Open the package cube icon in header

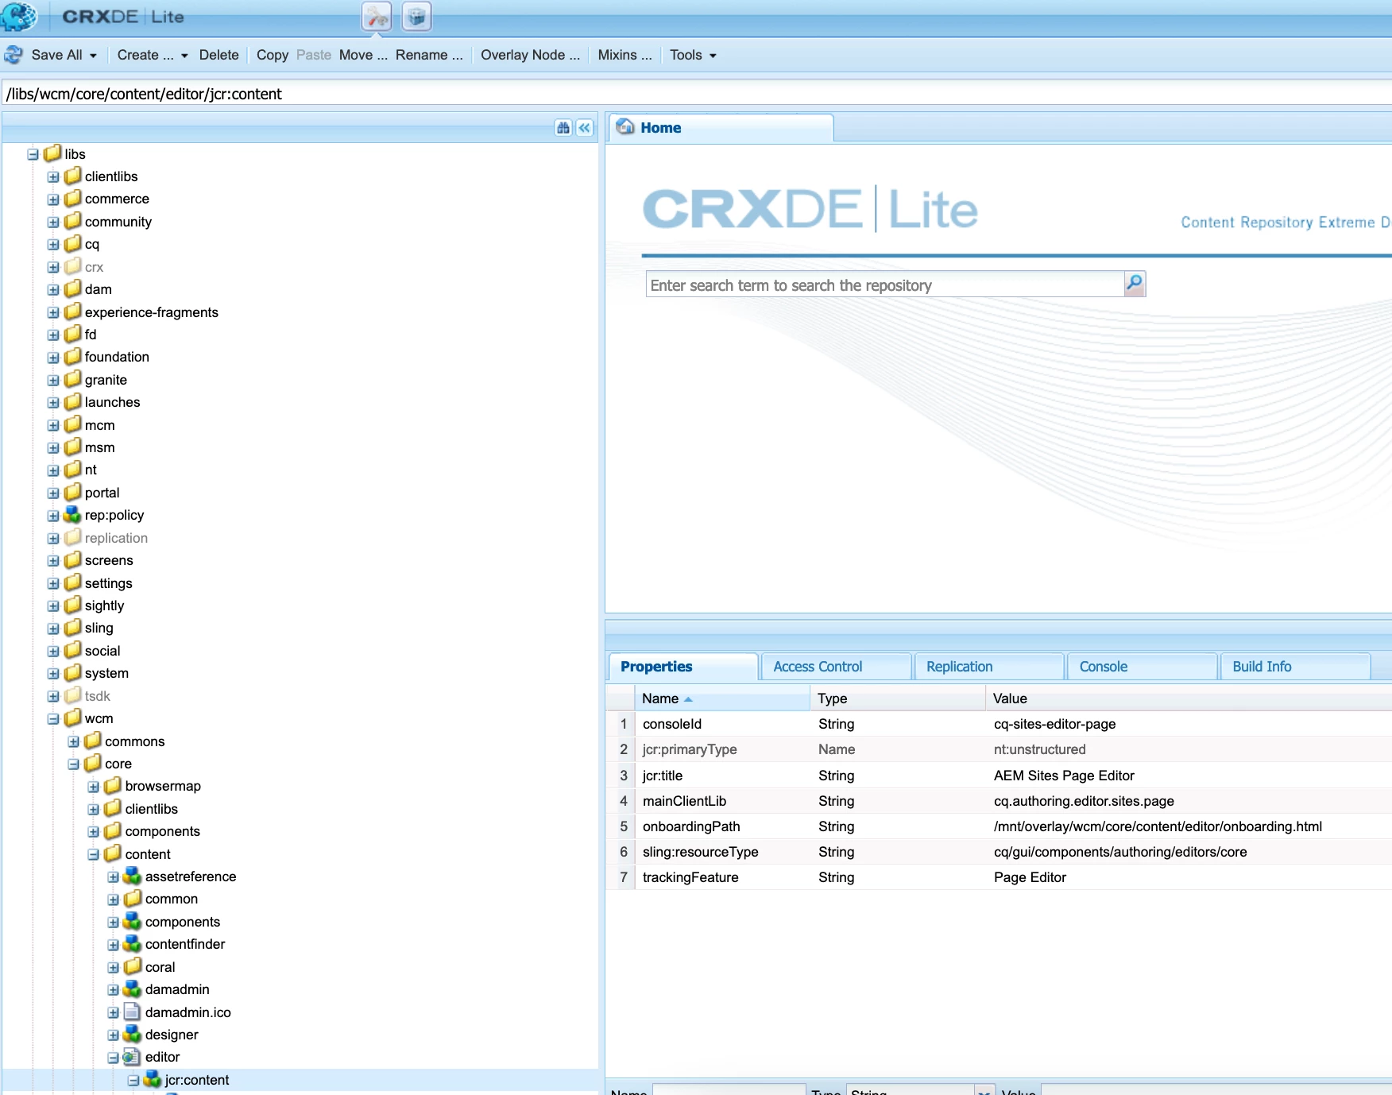416,16
